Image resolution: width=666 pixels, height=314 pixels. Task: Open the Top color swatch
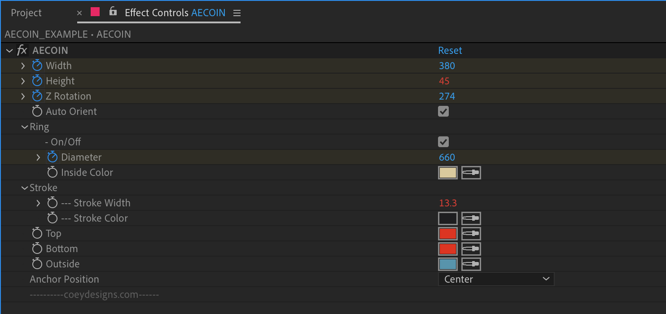pyautogui.click(x=448, y=234)
